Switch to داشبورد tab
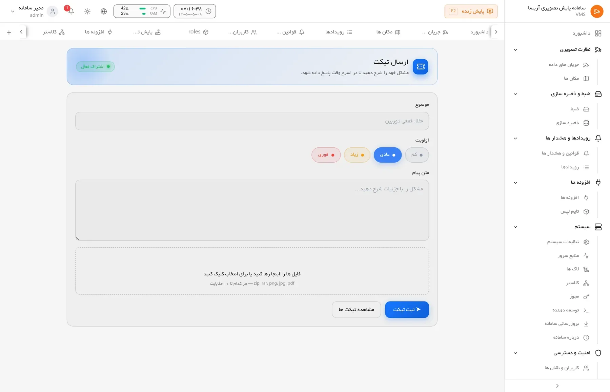Screen dimensions: 610x392 (479, 32)
